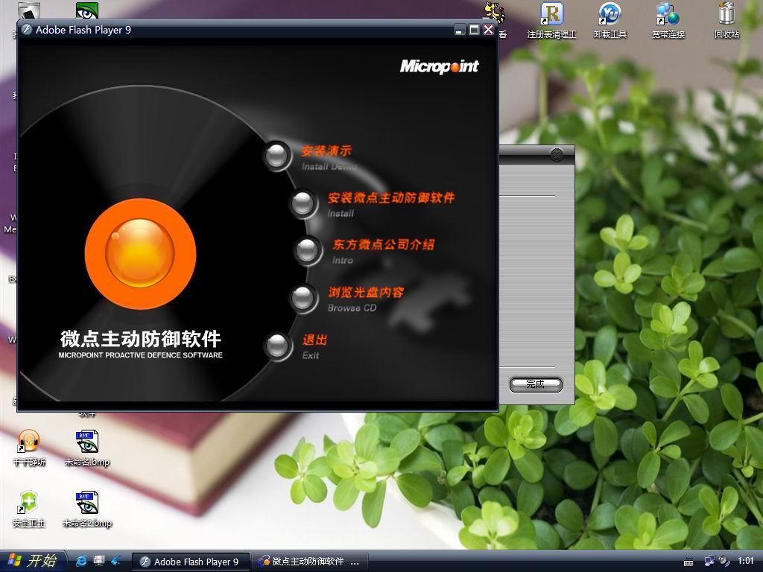
Task: Click the 开始 Start button
Action: coord(31,562)
